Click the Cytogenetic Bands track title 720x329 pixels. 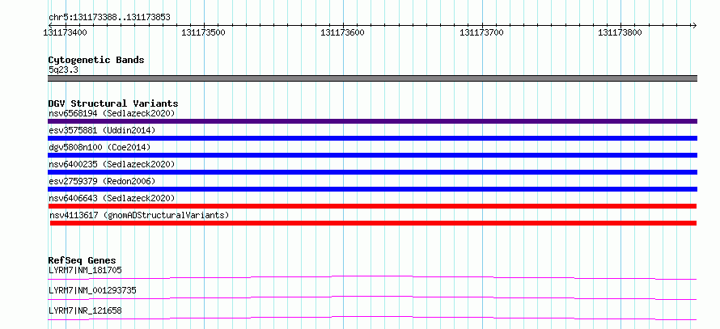pos(96,60)
